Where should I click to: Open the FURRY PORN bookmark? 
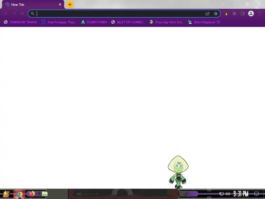point(94,22)
